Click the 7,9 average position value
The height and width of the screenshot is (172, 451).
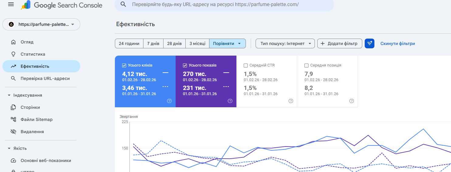click(x=309, y=74)
